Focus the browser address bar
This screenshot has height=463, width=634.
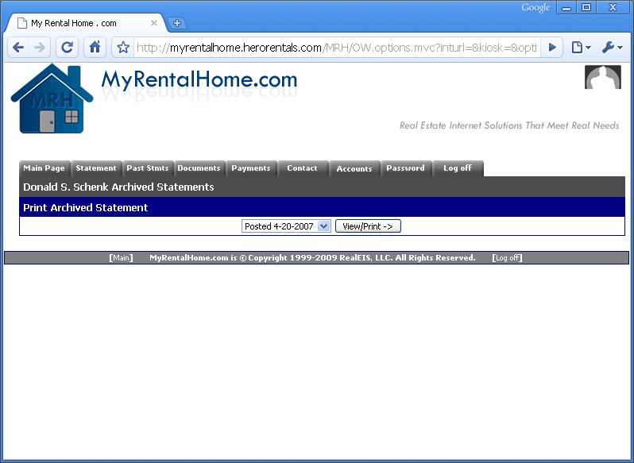click(336, 48)
